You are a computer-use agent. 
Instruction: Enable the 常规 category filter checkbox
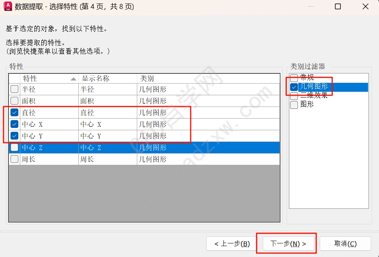point(294,78)
